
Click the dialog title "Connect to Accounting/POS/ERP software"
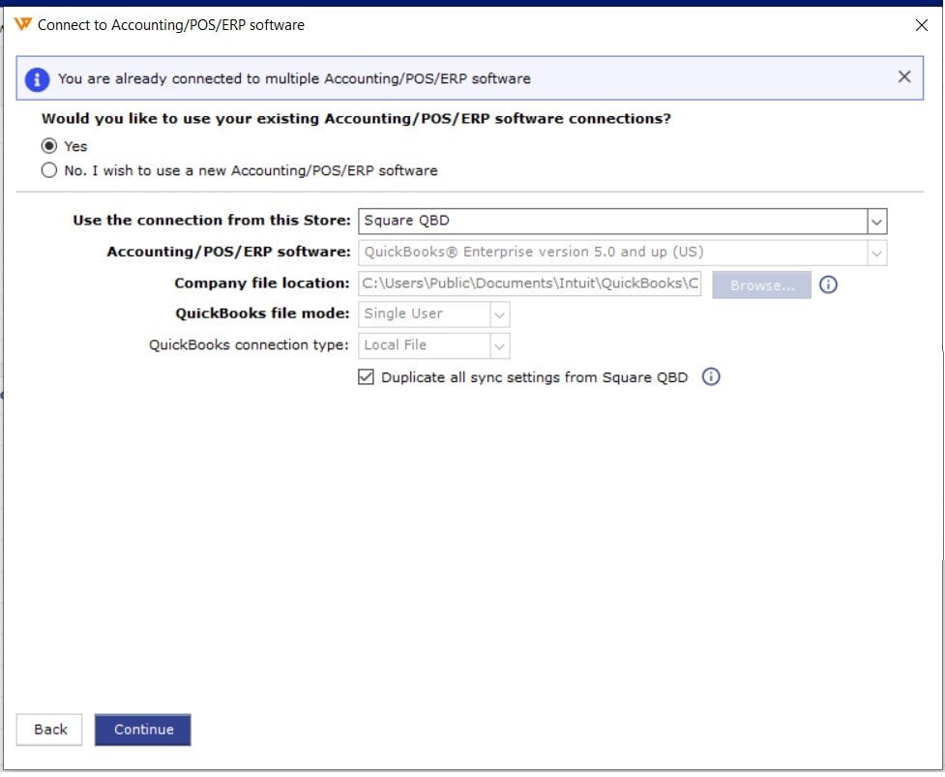(x=171, y=25)
